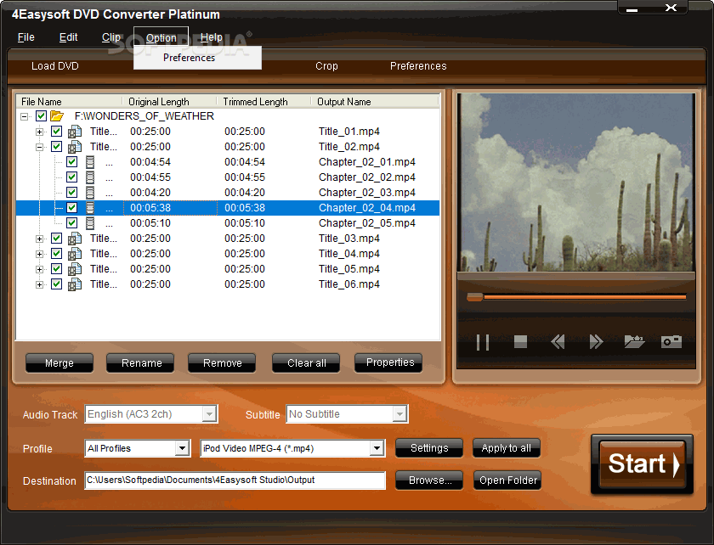Click the Apply to all button

[507, 448]
